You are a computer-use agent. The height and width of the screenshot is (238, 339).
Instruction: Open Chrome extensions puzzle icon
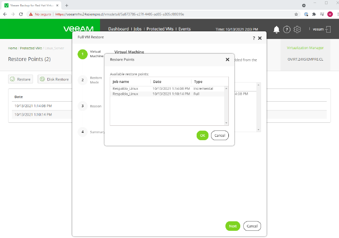[x=314, y=14]
